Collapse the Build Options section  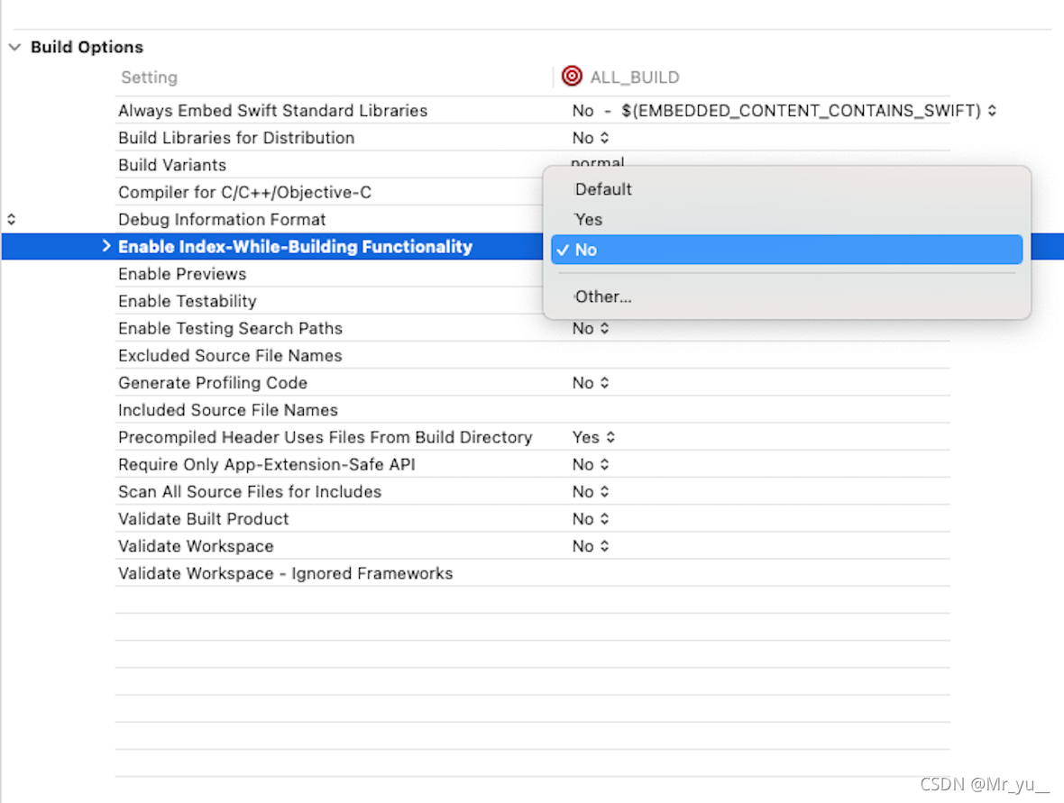(15, 48)
